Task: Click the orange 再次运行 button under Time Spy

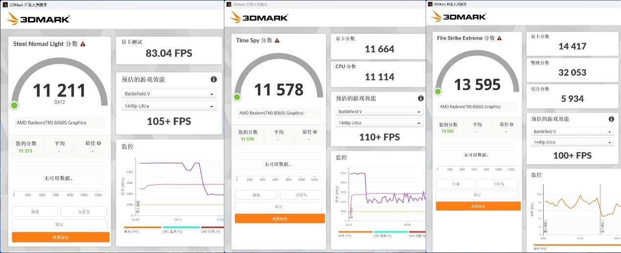Action: click(279, 218)
